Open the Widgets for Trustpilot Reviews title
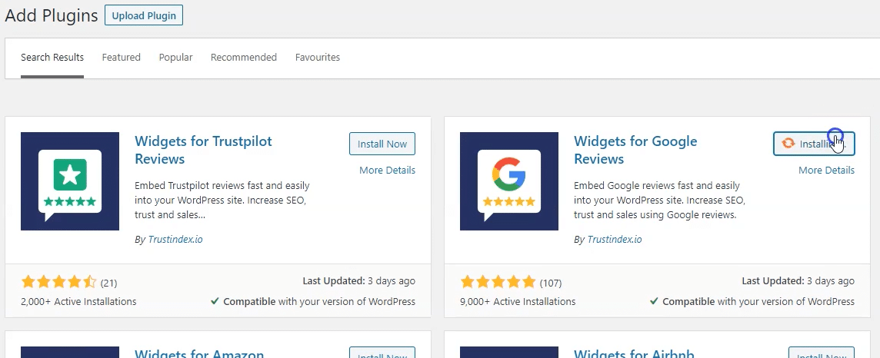Image resolution: width=880 pixels, height=358 pixels. click(203, 150)
